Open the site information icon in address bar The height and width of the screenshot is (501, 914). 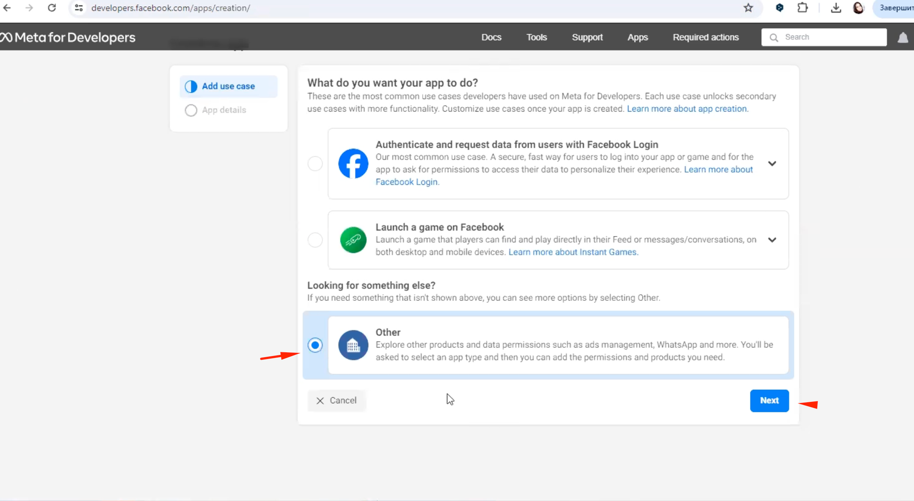79,8
